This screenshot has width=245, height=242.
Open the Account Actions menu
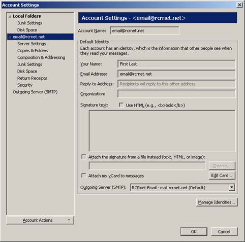coord(40,220)
